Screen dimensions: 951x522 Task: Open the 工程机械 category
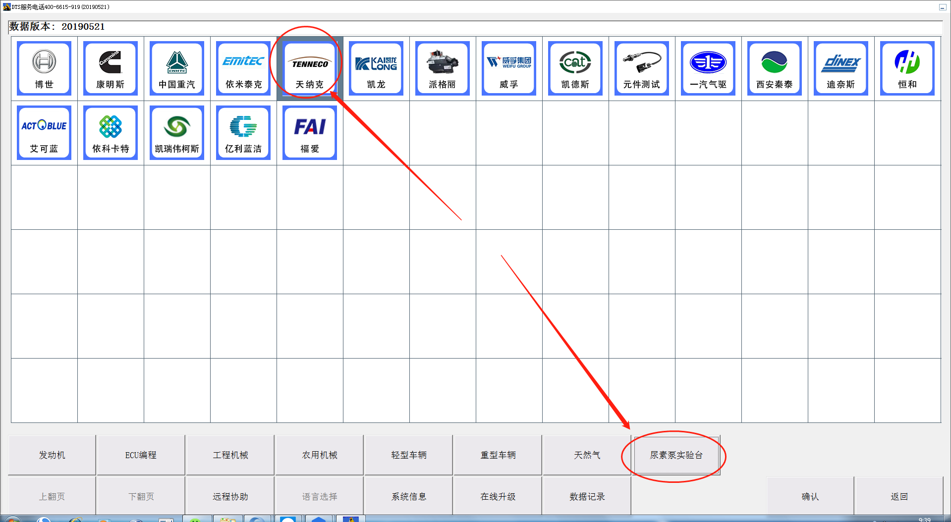tap(230, 455)
